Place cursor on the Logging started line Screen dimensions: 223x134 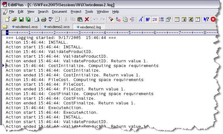coord(61,38)
